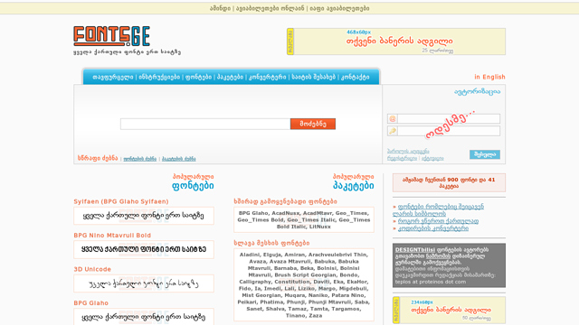Open the პაროლის აღდგენა password recovery link

click(408, 151)
